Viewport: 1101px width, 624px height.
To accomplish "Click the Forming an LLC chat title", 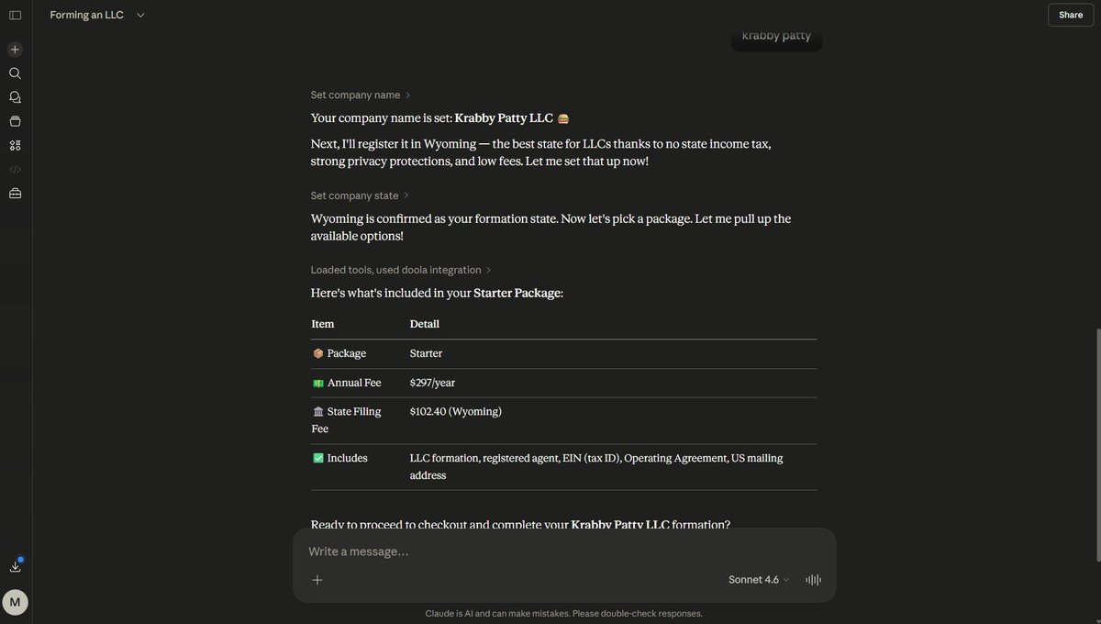I will [86, 15].
